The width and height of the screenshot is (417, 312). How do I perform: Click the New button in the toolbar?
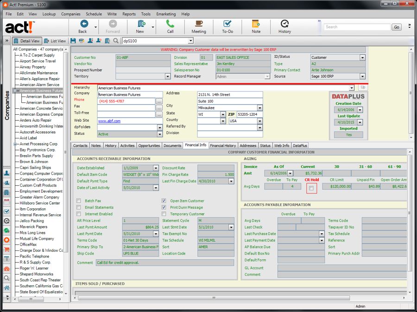141,26
